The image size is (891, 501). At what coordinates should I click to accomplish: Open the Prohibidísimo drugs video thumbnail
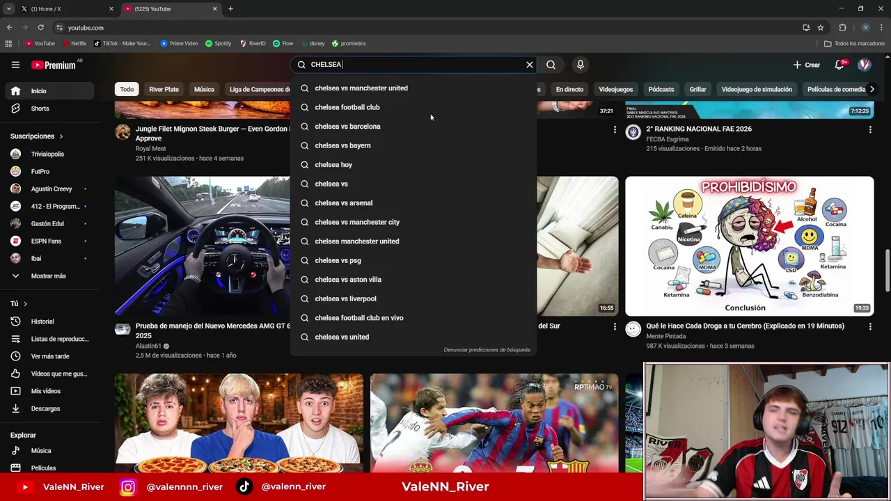[x=749, y=246]
